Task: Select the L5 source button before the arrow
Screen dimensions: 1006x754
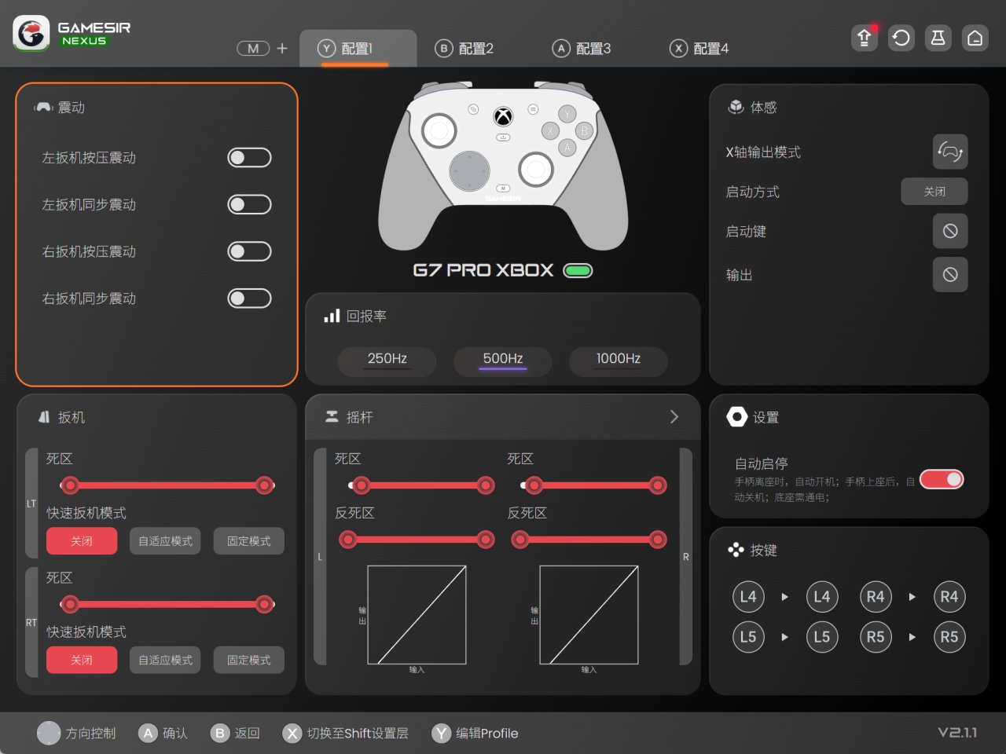Action: [x=748, y=637]
